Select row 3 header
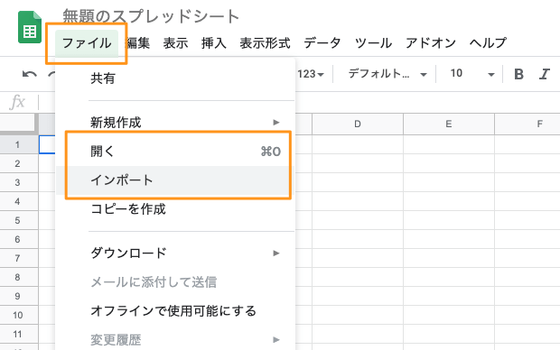The height and width of the screenshot is (350, 560). (x=19, y=182)
